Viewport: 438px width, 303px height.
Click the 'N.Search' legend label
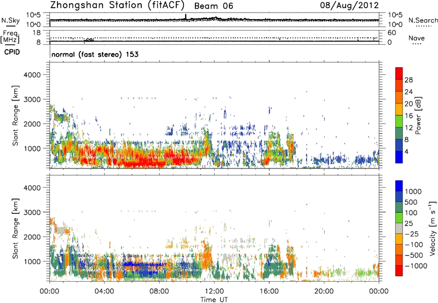click(x=423, y=20)
